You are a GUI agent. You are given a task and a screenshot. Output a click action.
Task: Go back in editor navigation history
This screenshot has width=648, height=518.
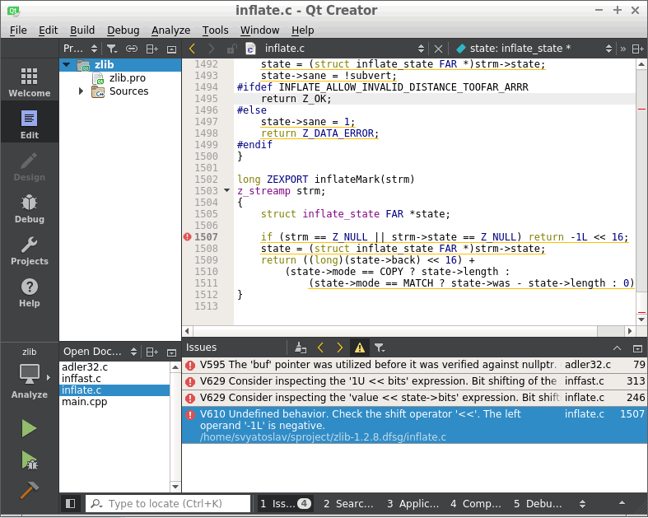[192, 49]
